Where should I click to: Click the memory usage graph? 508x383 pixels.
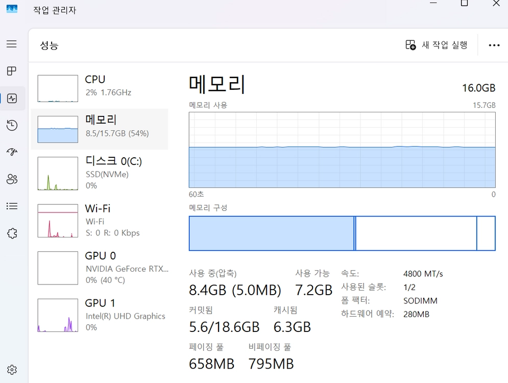[342, 150]
